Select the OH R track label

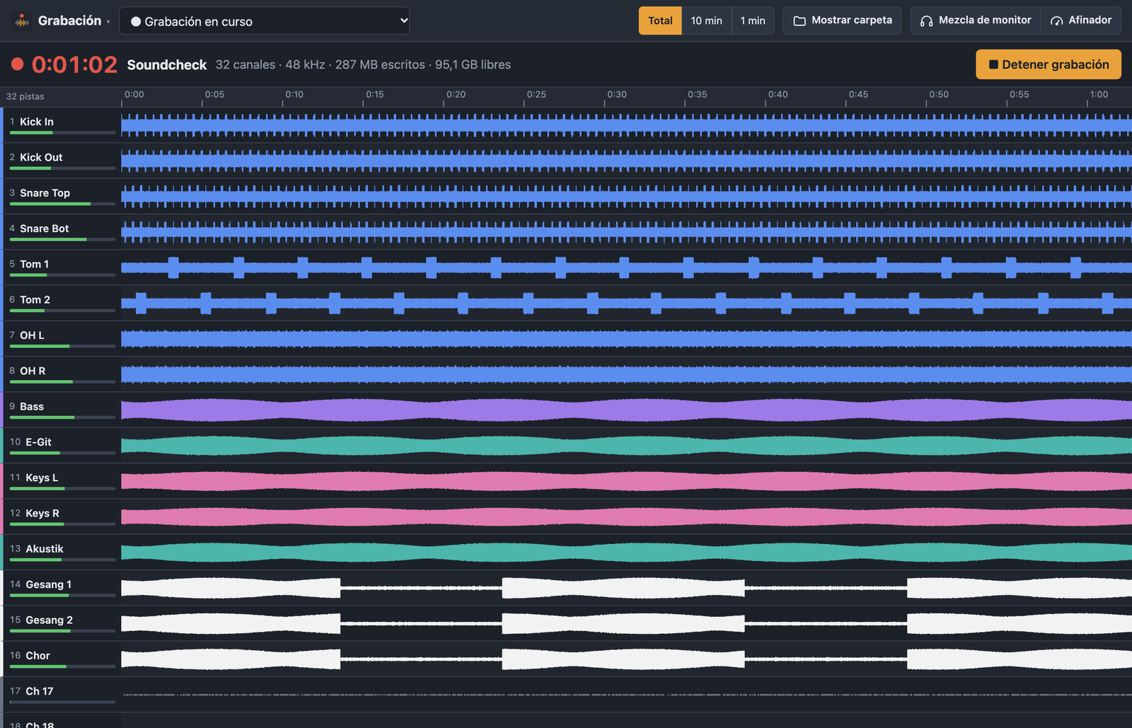tap(33, 371)
